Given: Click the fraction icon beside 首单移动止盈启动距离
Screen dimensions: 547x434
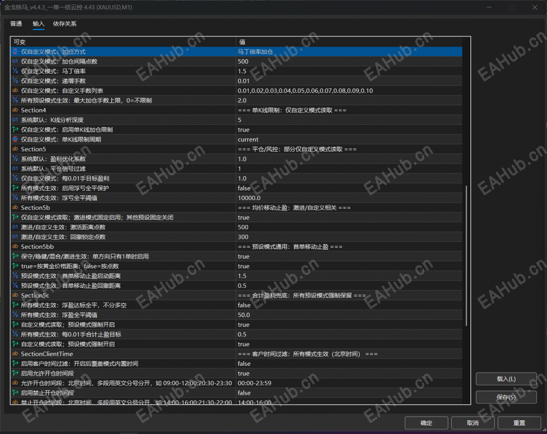Looking at the screenshot, I should click(x=15, y=276).
